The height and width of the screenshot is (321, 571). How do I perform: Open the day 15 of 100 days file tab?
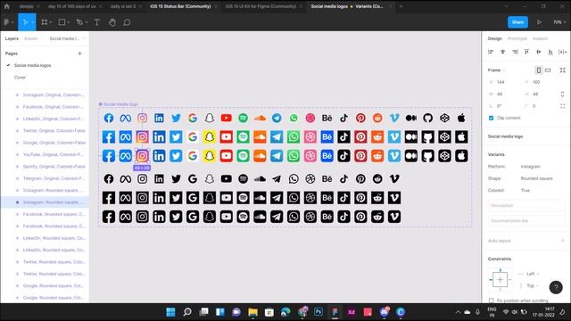pyautogui.click(x=71, y=6)
